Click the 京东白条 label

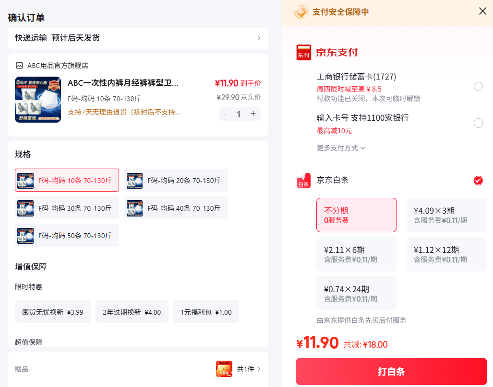[x=333, y=180]
